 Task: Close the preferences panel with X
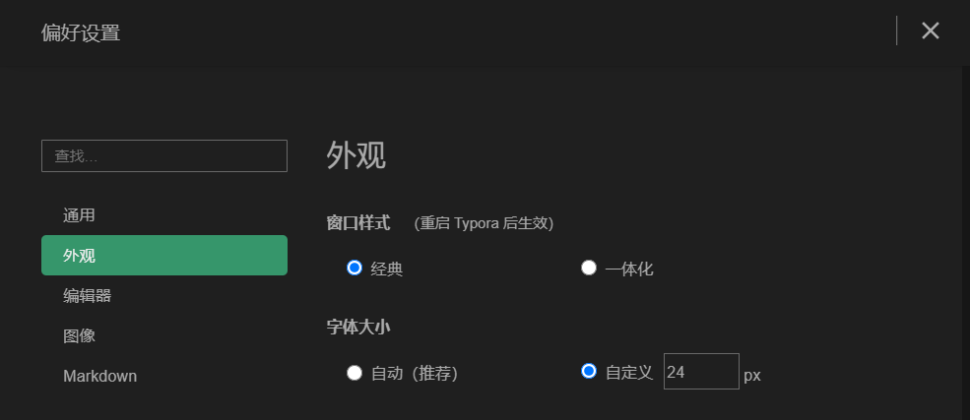pyautogui.click(x=930, y=31)
